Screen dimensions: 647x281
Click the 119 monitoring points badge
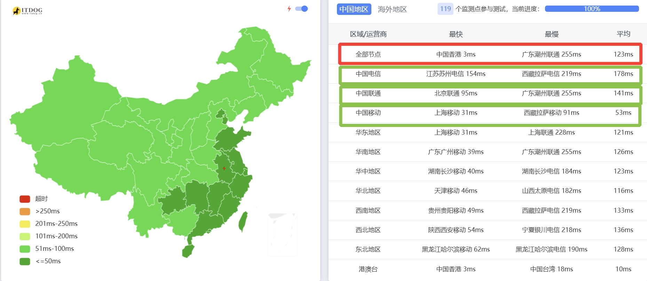click(x=445, y=9)
